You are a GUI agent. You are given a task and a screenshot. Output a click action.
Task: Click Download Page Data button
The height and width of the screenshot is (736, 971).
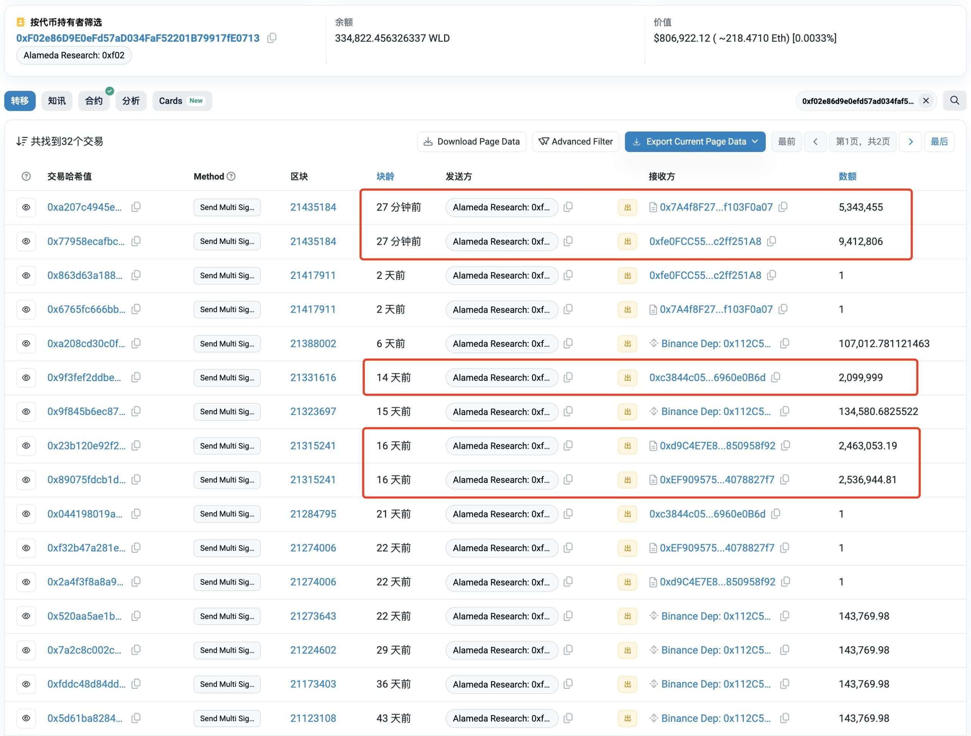point(471,142)
